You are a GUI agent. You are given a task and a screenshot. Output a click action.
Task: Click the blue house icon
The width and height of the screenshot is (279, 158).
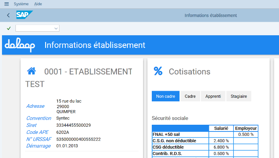(31, 71)
